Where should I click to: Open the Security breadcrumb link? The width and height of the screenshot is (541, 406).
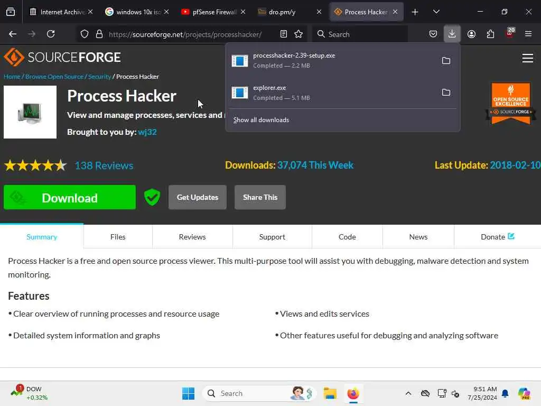tap(99, 77)
